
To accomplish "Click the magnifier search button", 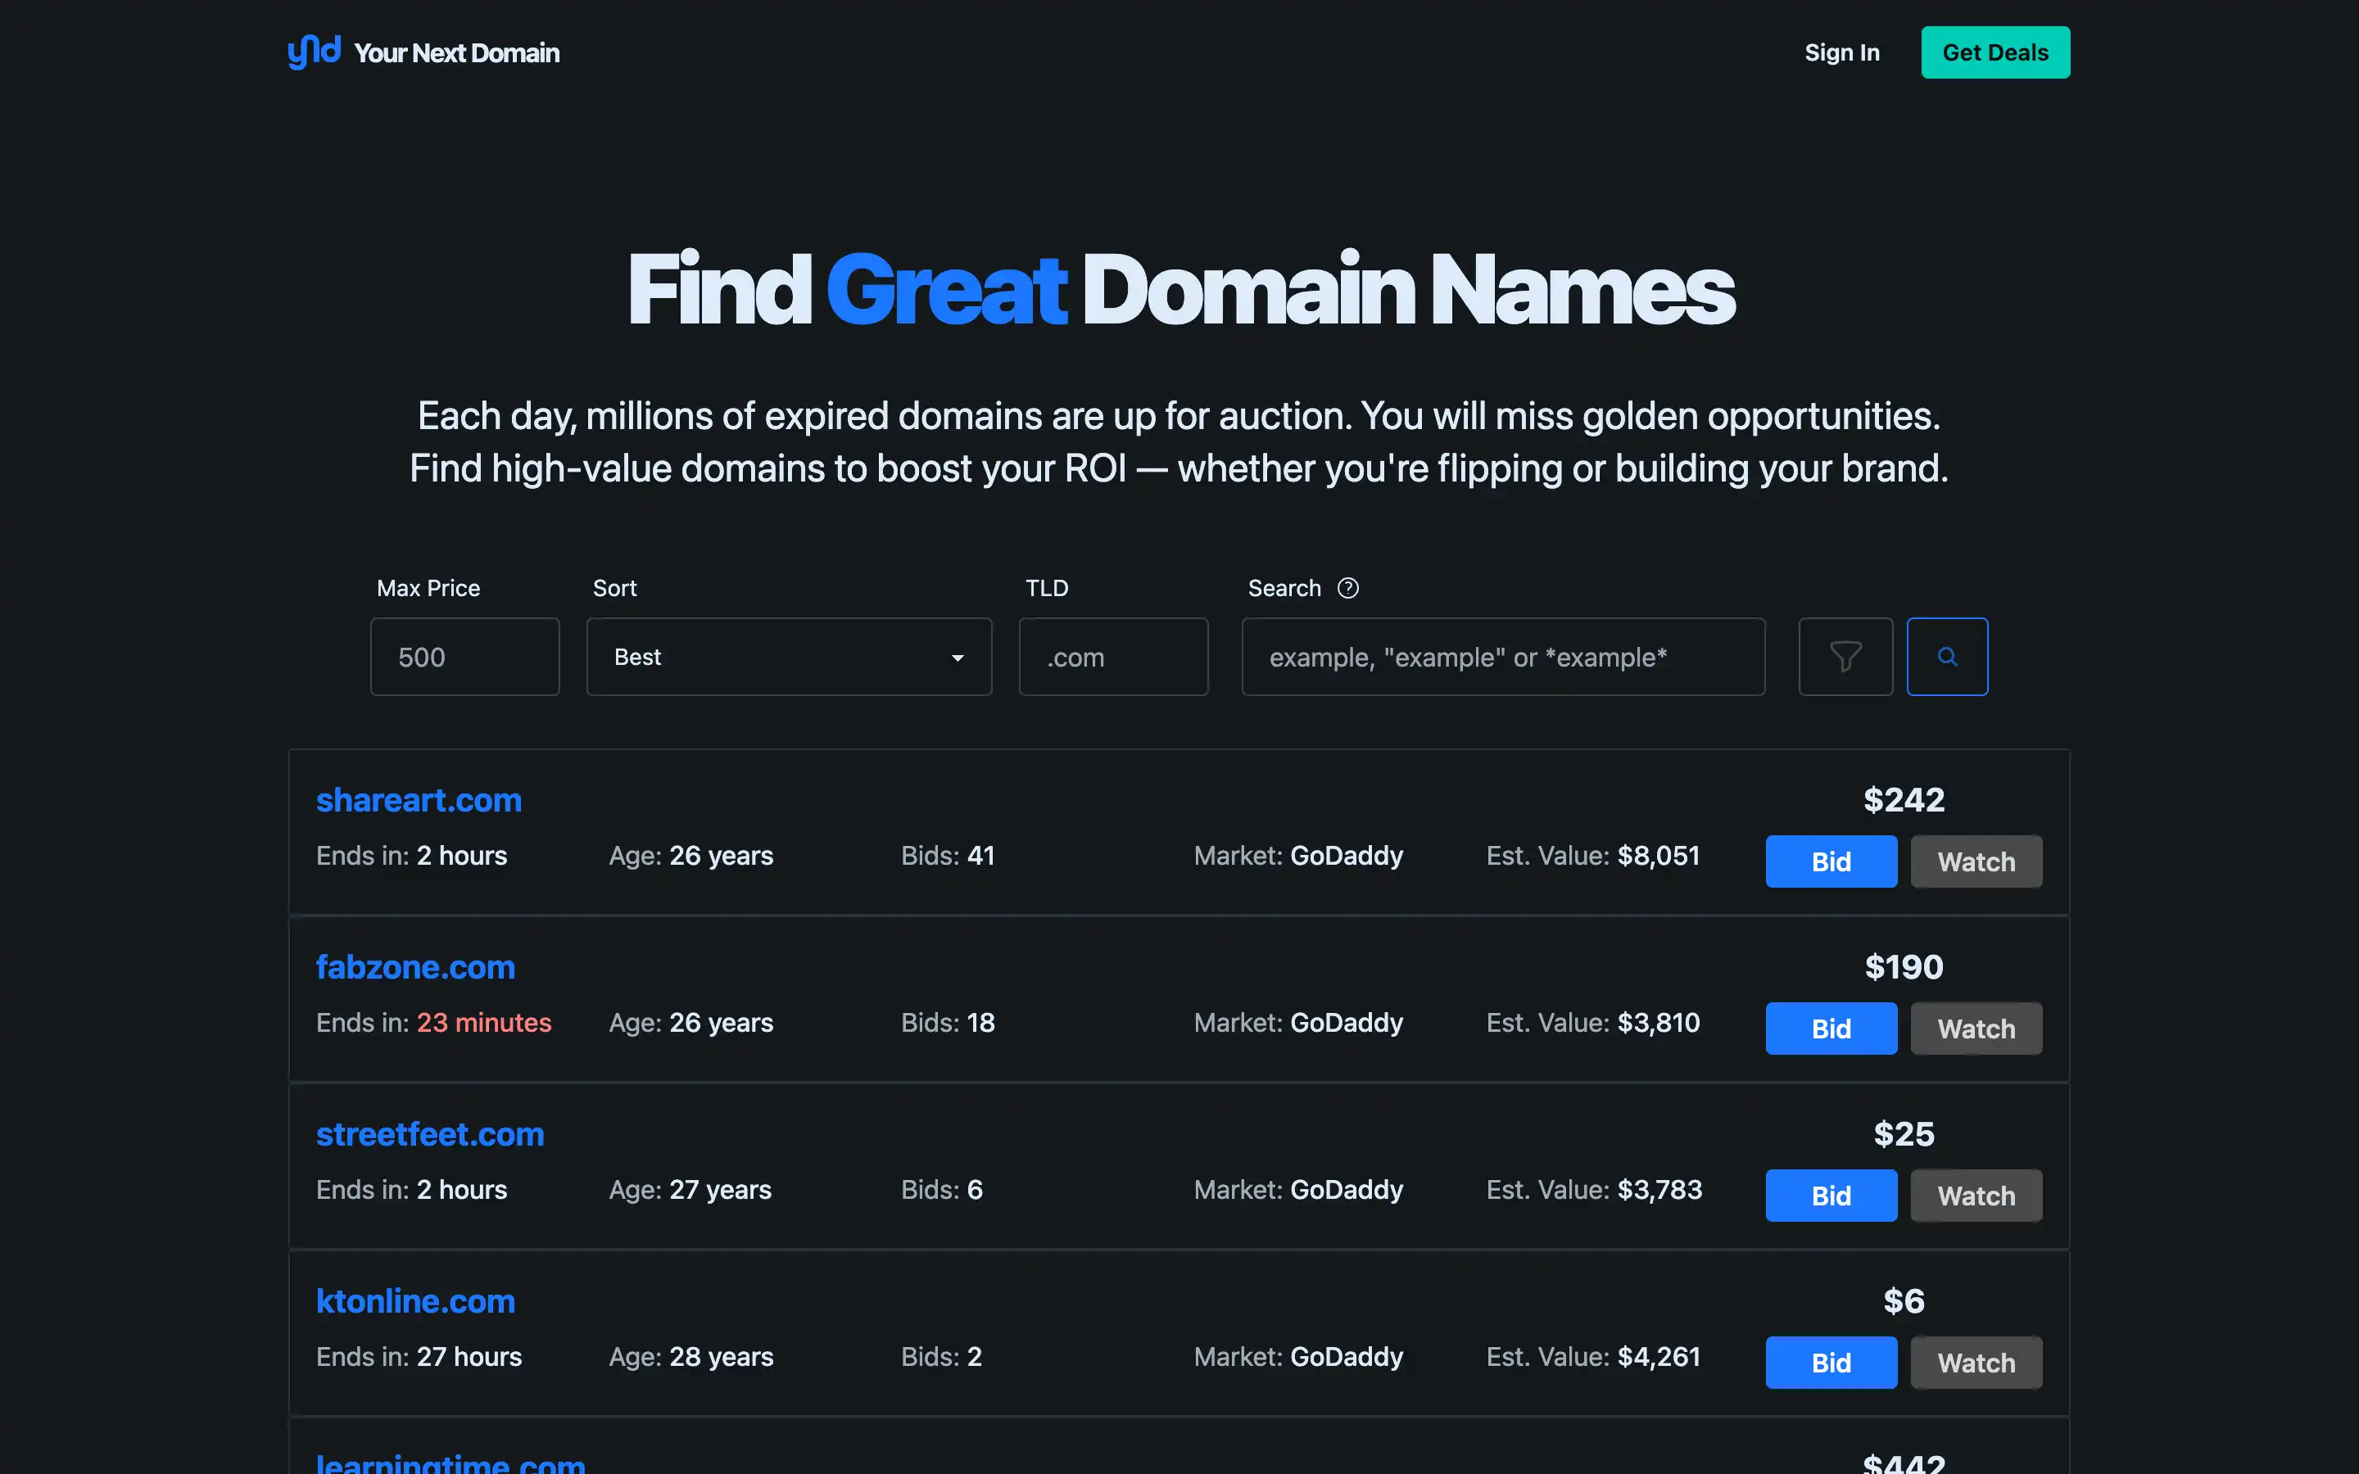I will pos(1947,656).
